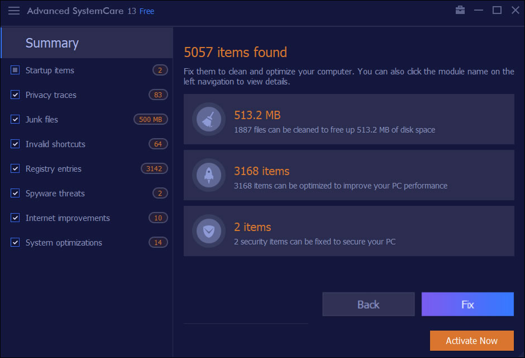The width and height of the screenshot is (525, 358).
Task: Uncheck the Internet improvements checkbox
Action: click(15, 218)
